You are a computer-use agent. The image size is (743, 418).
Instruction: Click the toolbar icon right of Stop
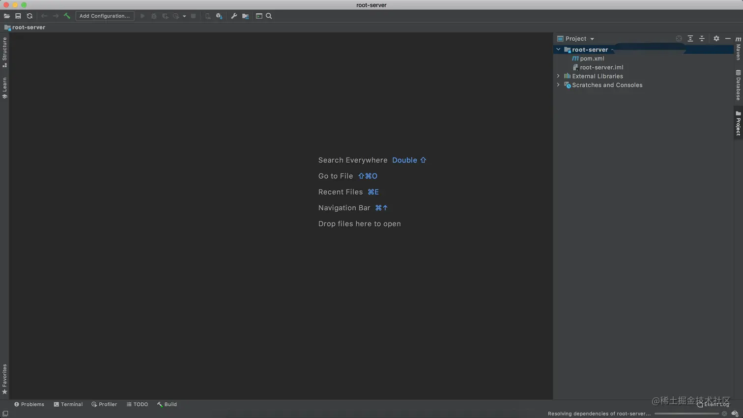pos(208,16)
